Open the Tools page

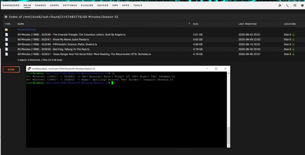[138, 5]
